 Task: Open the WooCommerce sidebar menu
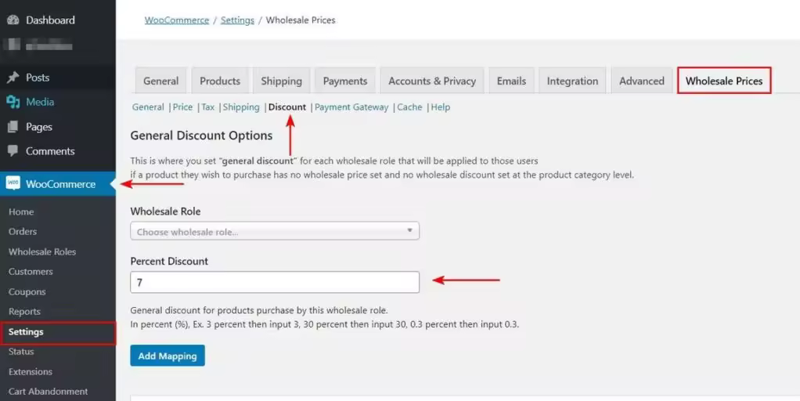click(58, 184)
